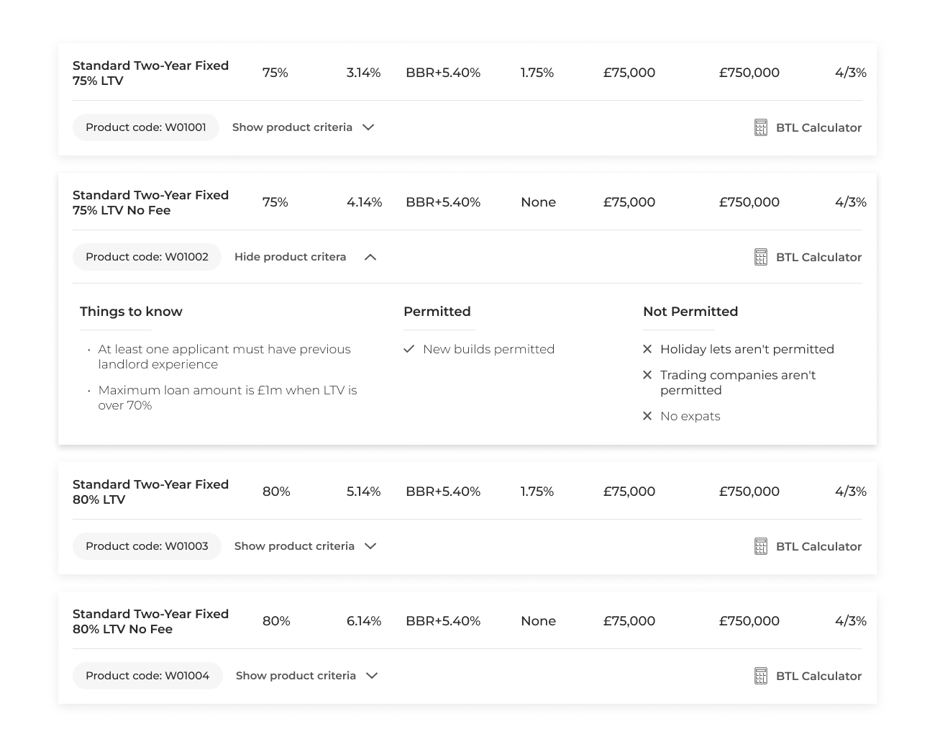Click the X icon beside No expats
935x747 pixels.
[x=647, y=416]
